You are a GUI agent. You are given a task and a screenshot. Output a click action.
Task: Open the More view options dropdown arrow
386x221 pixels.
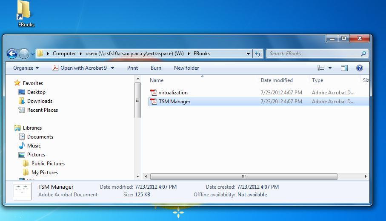(330, 68)
